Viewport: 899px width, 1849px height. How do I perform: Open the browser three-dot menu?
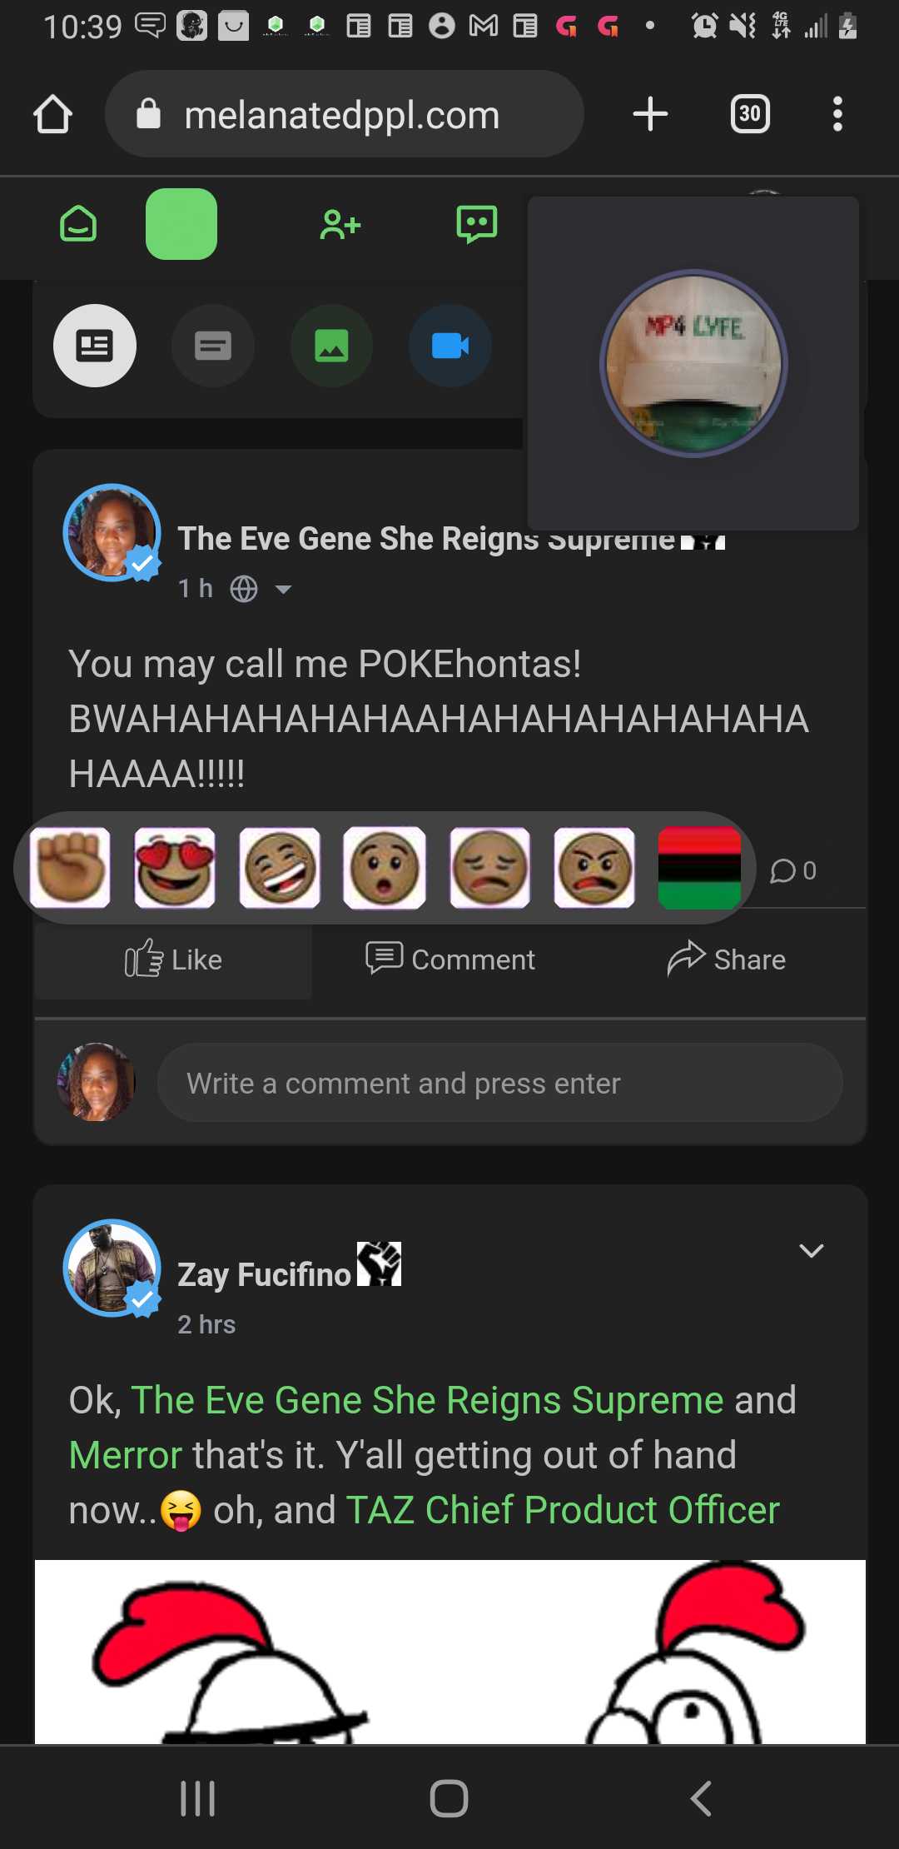pos(837,114)
